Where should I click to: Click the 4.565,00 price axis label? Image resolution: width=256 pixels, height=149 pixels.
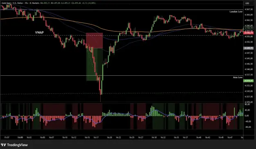(x=249, y=15)
